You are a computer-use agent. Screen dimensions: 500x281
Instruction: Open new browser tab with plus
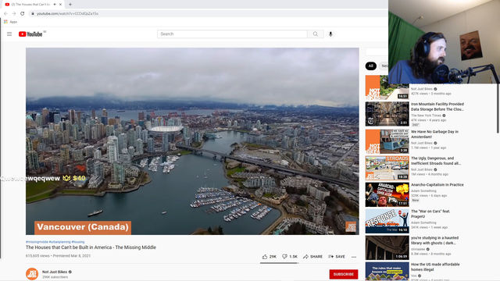click(70, 5)
